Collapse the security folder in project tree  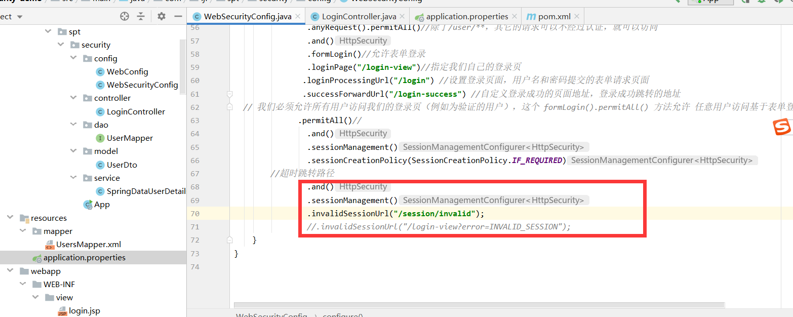[x=61, y=45]
